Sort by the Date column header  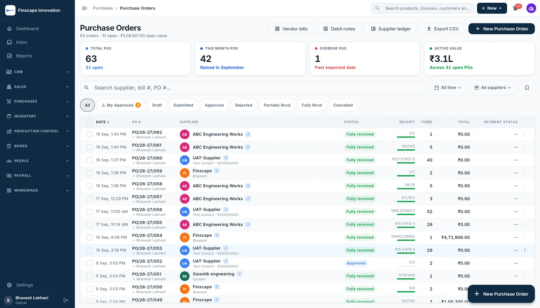[103, 122]
